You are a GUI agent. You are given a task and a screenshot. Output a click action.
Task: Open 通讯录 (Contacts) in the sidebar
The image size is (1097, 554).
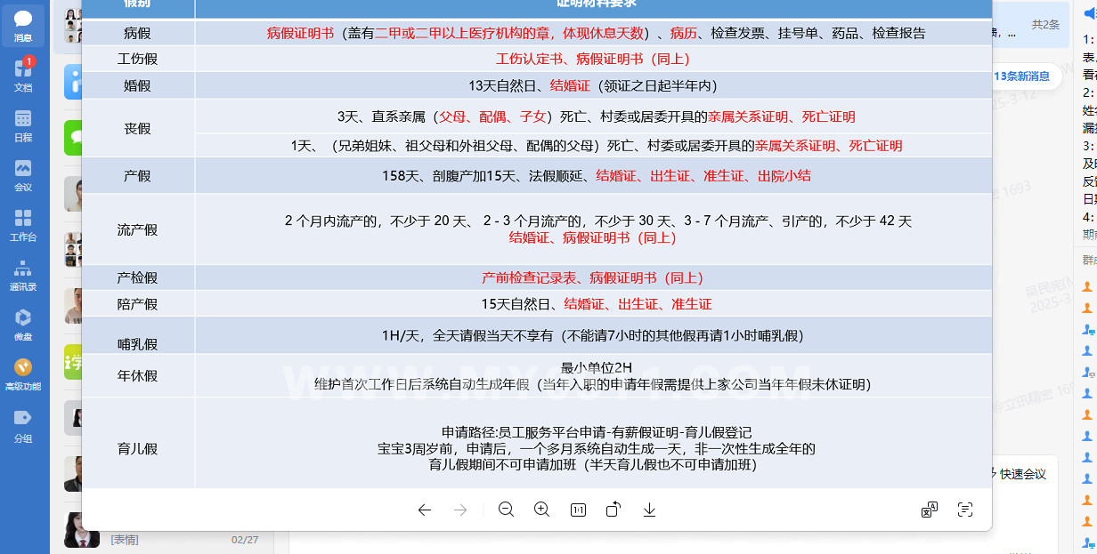(23, 274)
